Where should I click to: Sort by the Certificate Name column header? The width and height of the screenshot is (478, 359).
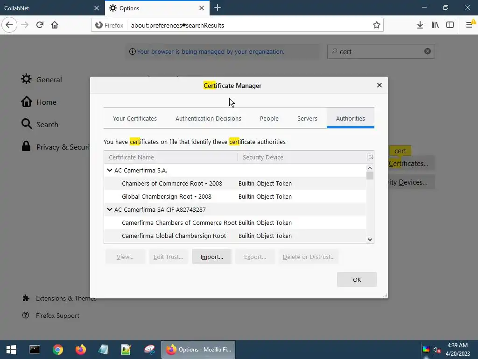[x=171, y=157]
